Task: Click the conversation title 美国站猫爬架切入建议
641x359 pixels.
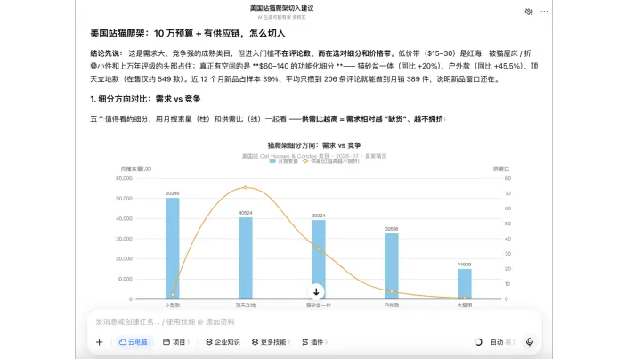Action: pyautogui.click(x=281, y=8)
